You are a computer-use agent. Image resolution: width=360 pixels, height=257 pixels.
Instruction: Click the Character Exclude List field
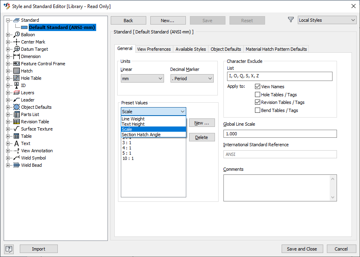tap(280, 76)
